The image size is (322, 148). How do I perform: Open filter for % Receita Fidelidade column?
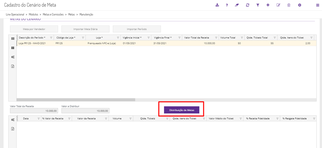point(277,119)
